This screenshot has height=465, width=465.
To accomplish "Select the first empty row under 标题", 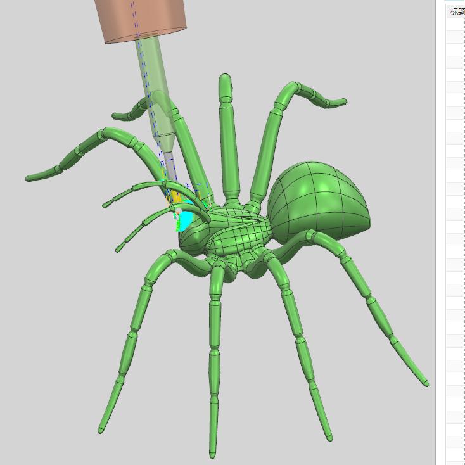I will tap(457, 24).
